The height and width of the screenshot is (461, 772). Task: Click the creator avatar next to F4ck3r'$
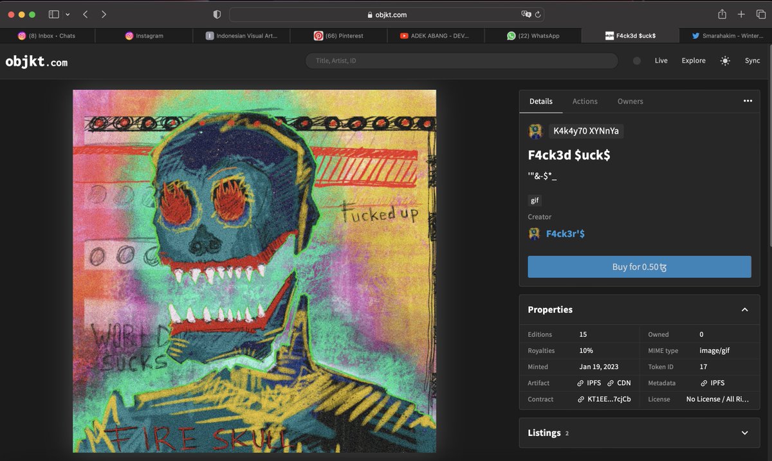point(534,233)
